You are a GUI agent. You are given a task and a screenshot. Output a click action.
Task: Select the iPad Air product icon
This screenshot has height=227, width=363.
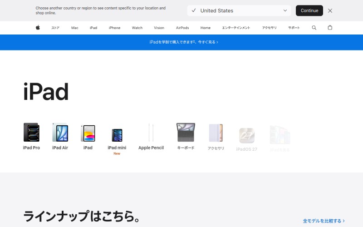pos(60,132)
